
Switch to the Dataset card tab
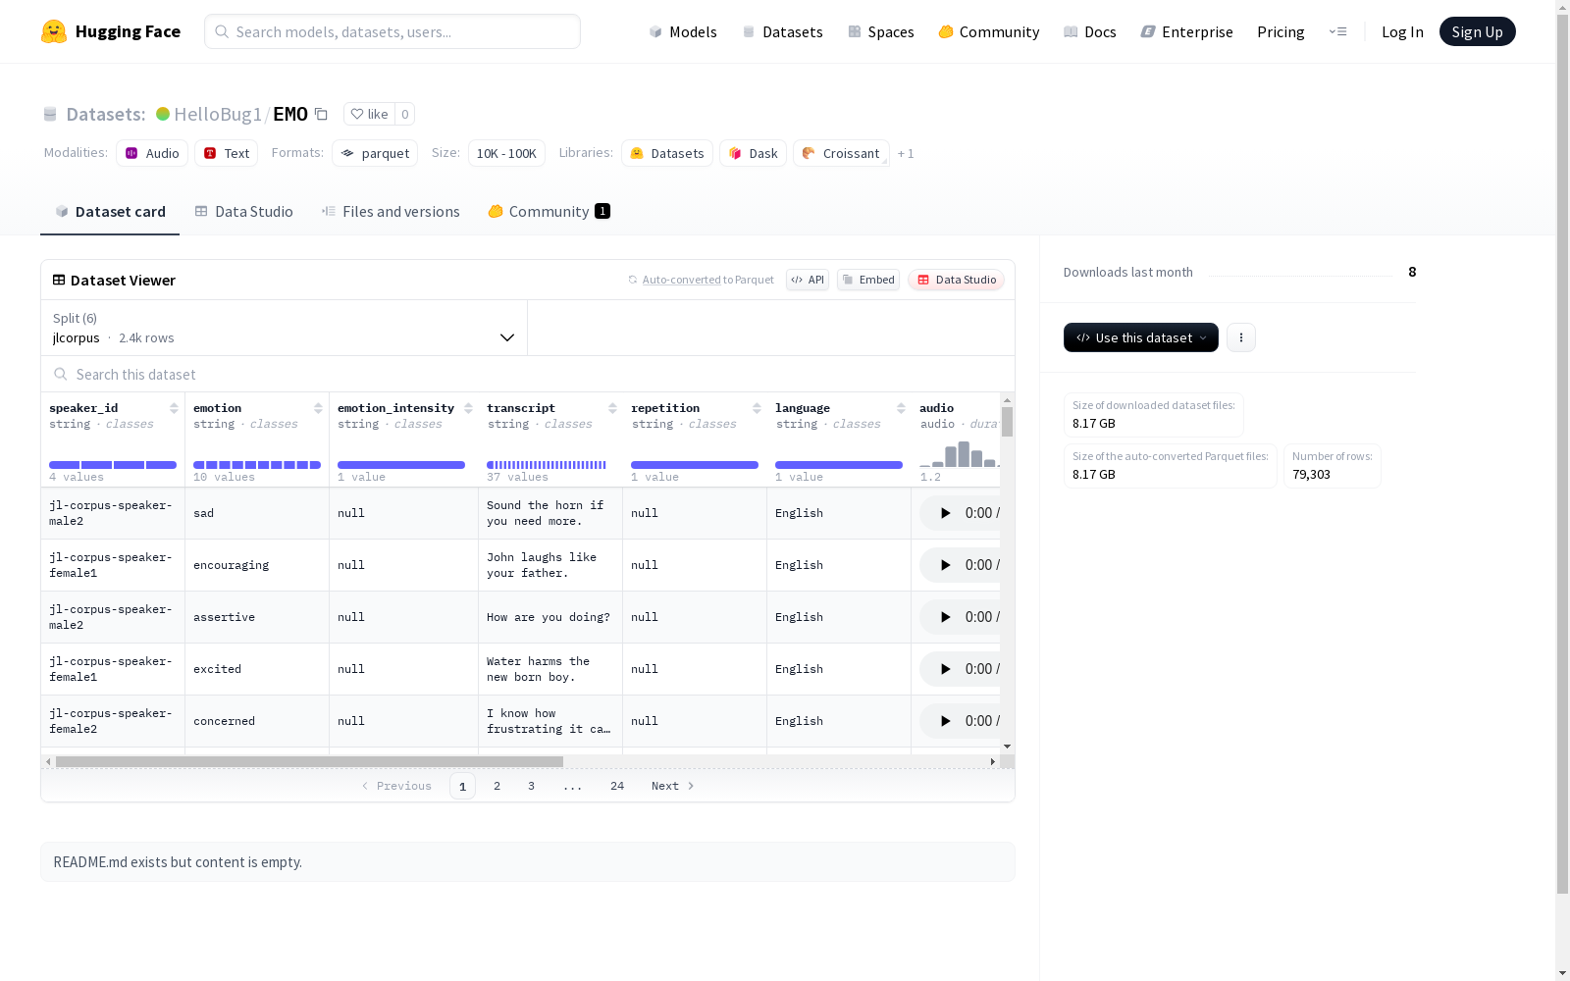tap(110, 212)
